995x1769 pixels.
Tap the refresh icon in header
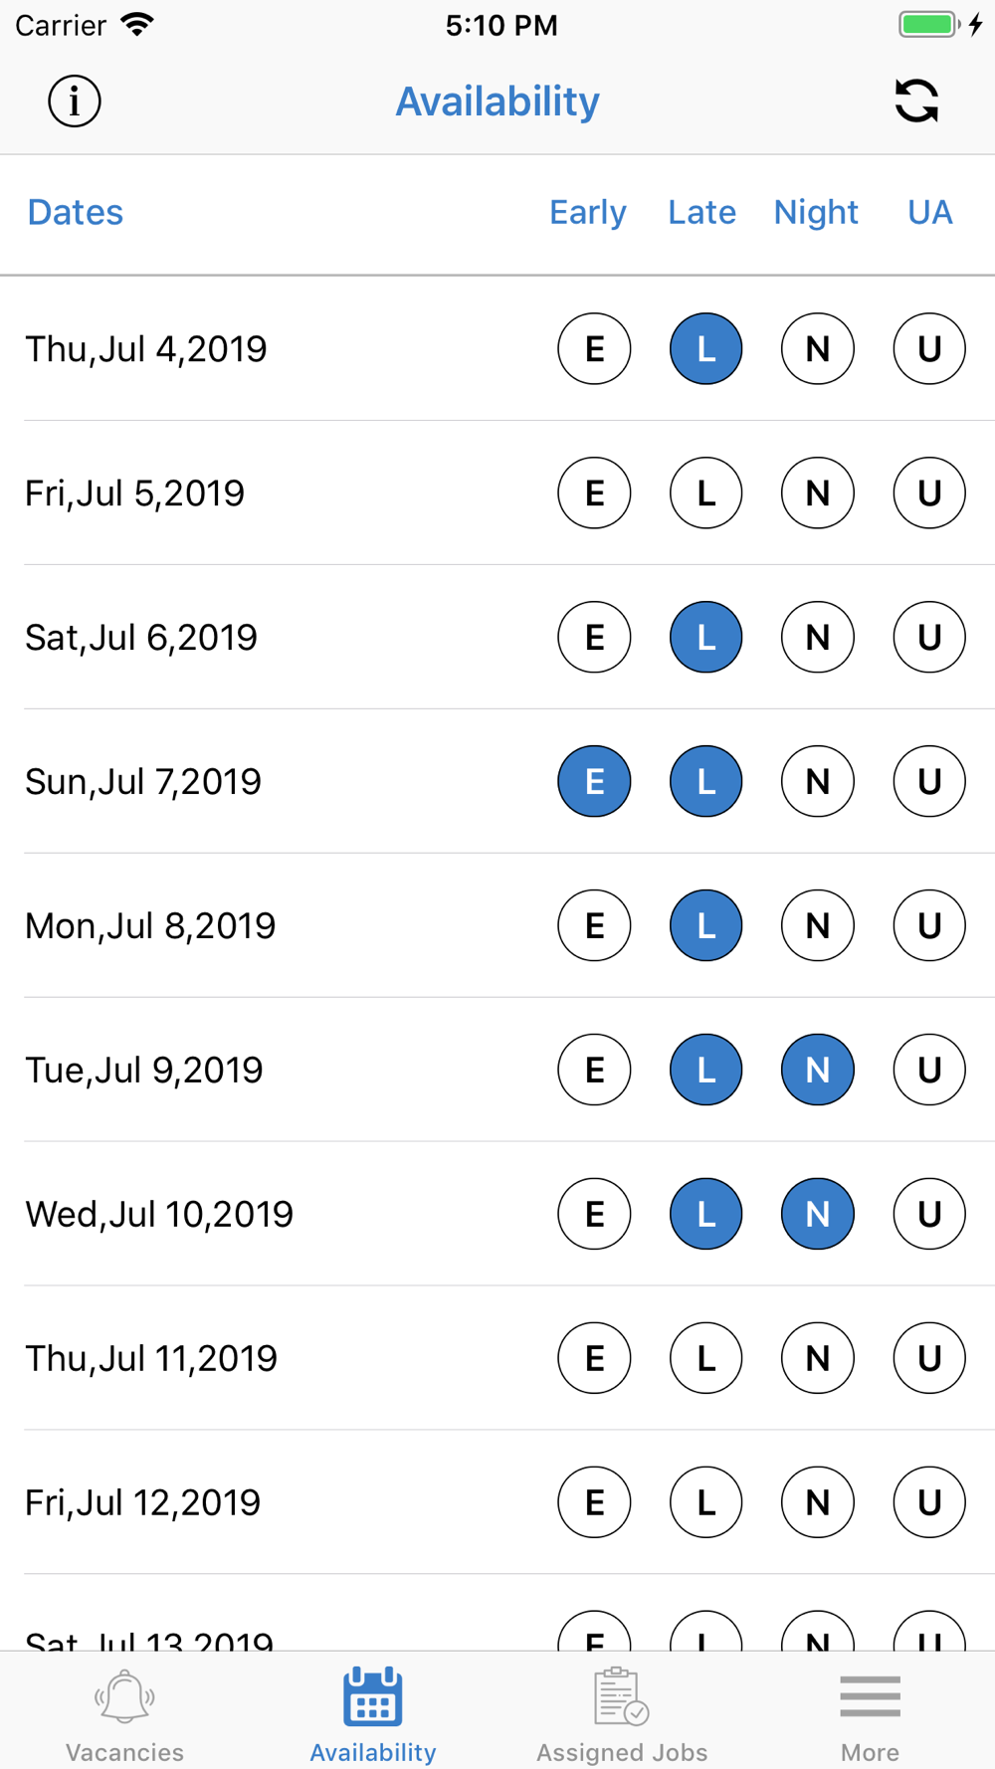click(x=916, y=101)
